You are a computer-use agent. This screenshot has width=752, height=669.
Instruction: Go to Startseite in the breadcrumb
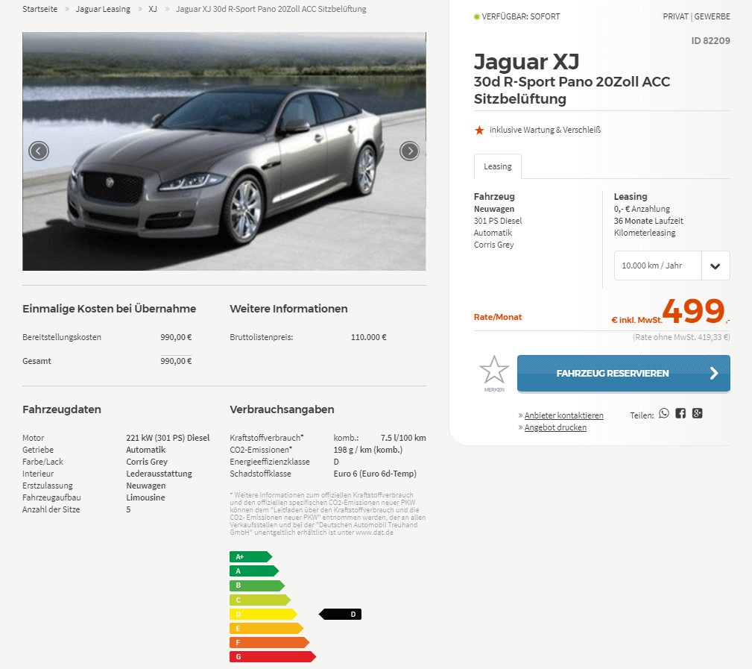pyautogui.click(x=40, y=9)
